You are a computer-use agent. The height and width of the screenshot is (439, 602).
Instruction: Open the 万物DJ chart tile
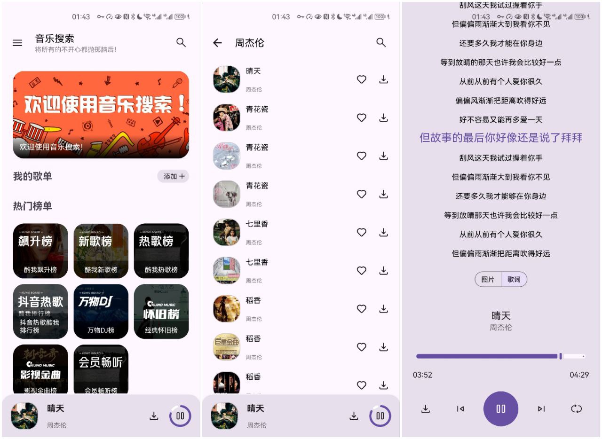[101, 312]
